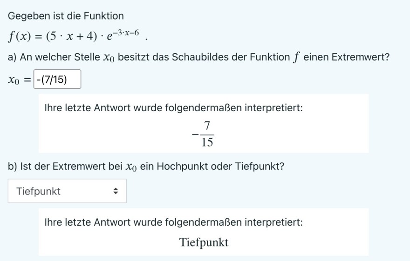The image size is (410, 261).
Task: Click the second 'Ihre letzte Antwort' feedback text
Action: point(174,222)
